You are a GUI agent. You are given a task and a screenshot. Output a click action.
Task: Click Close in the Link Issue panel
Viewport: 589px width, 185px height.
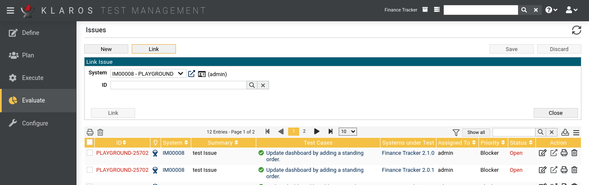555,113
